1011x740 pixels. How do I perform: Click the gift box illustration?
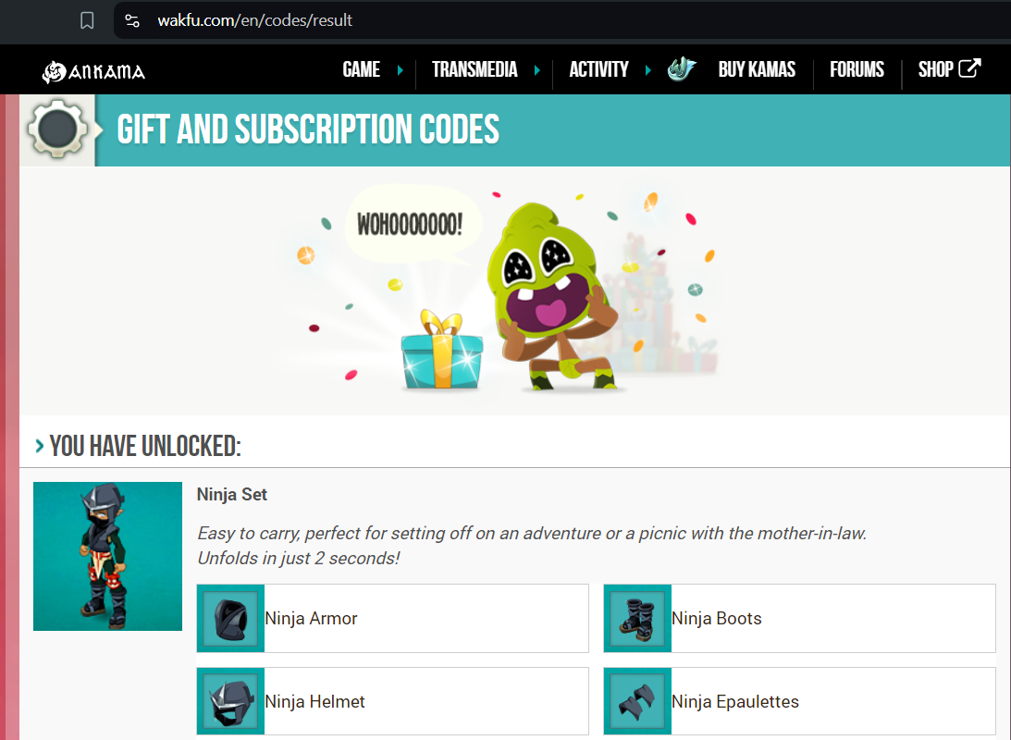(441, 351)
